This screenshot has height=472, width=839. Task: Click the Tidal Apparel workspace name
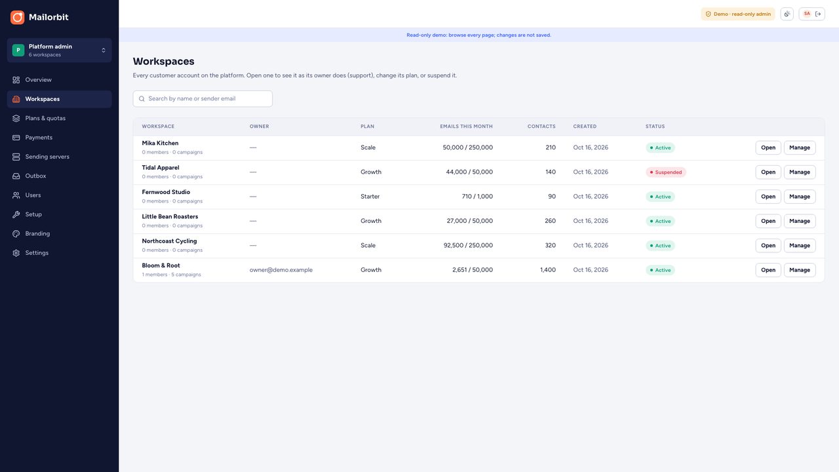coord(161,168)
